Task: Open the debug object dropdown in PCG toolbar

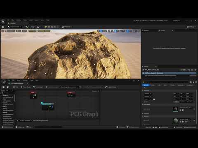Action: pyautogui.click(x=69, y=87)
